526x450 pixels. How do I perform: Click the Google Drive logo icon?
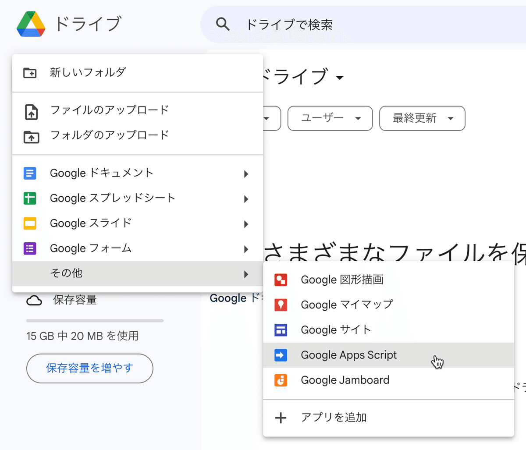31,24
